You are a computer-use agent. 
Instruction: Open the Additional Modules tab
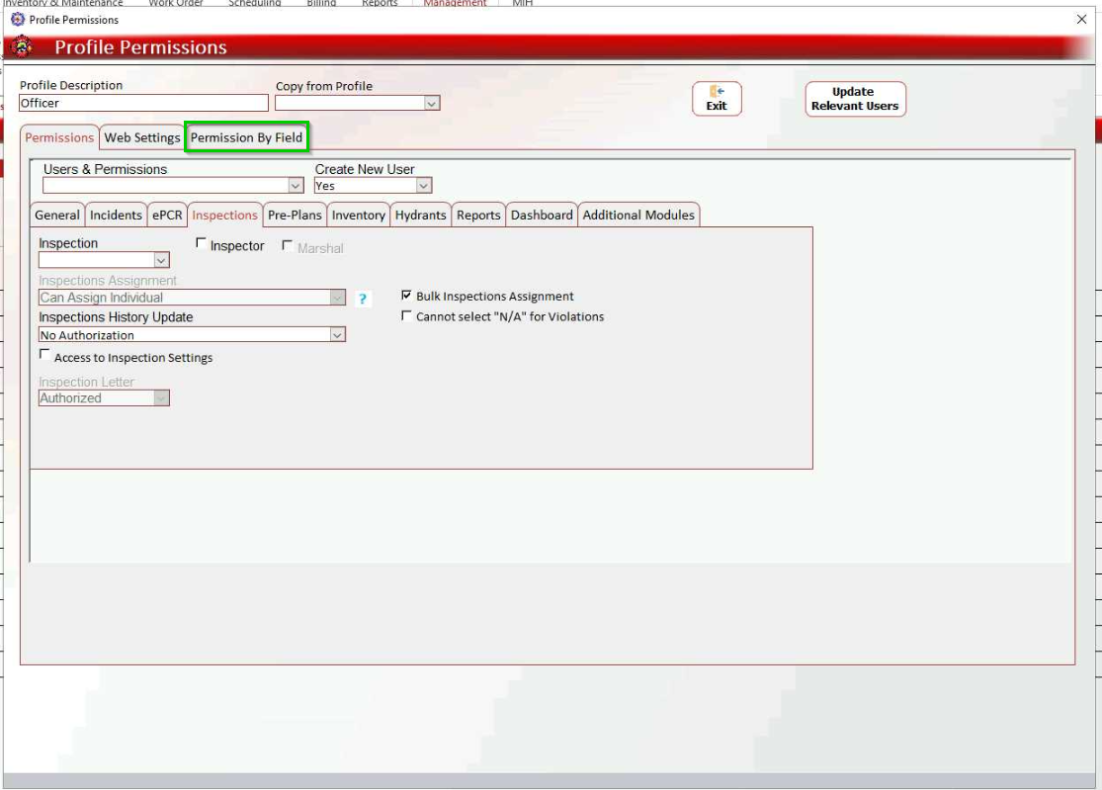(638, 215)
